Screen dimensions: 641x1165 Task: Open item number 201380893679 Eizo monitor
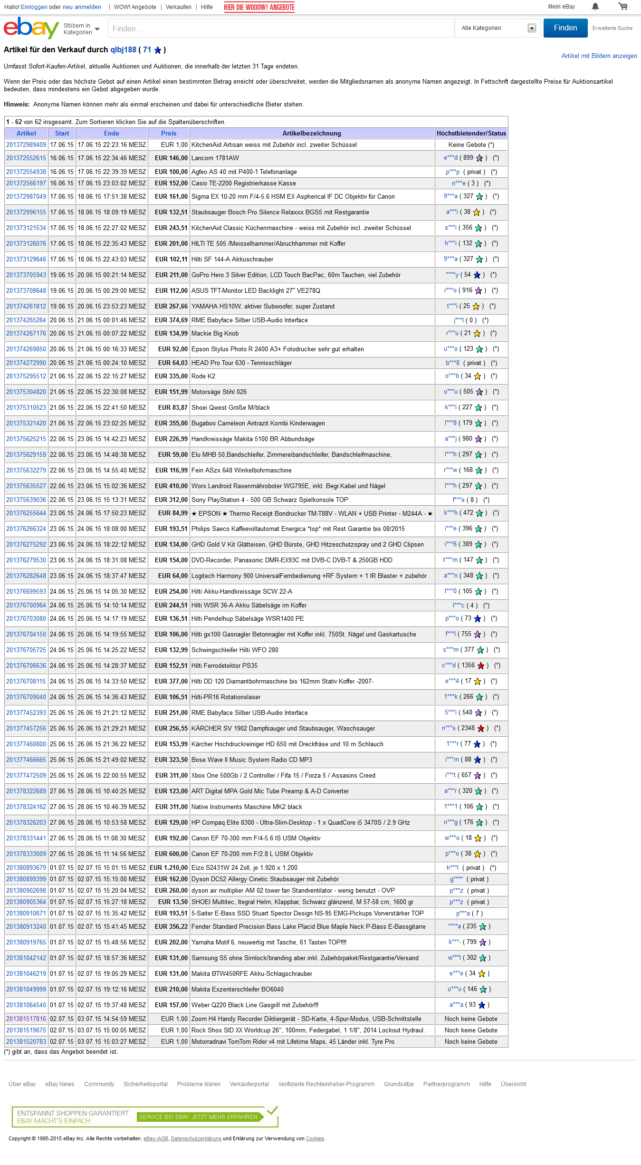(x=26, y=868)
